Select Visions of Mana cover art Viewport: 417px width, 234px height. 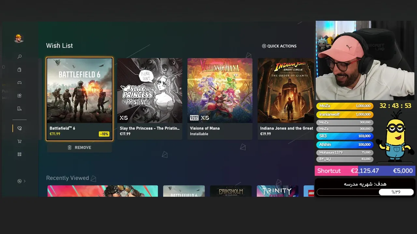coord(220,91)
